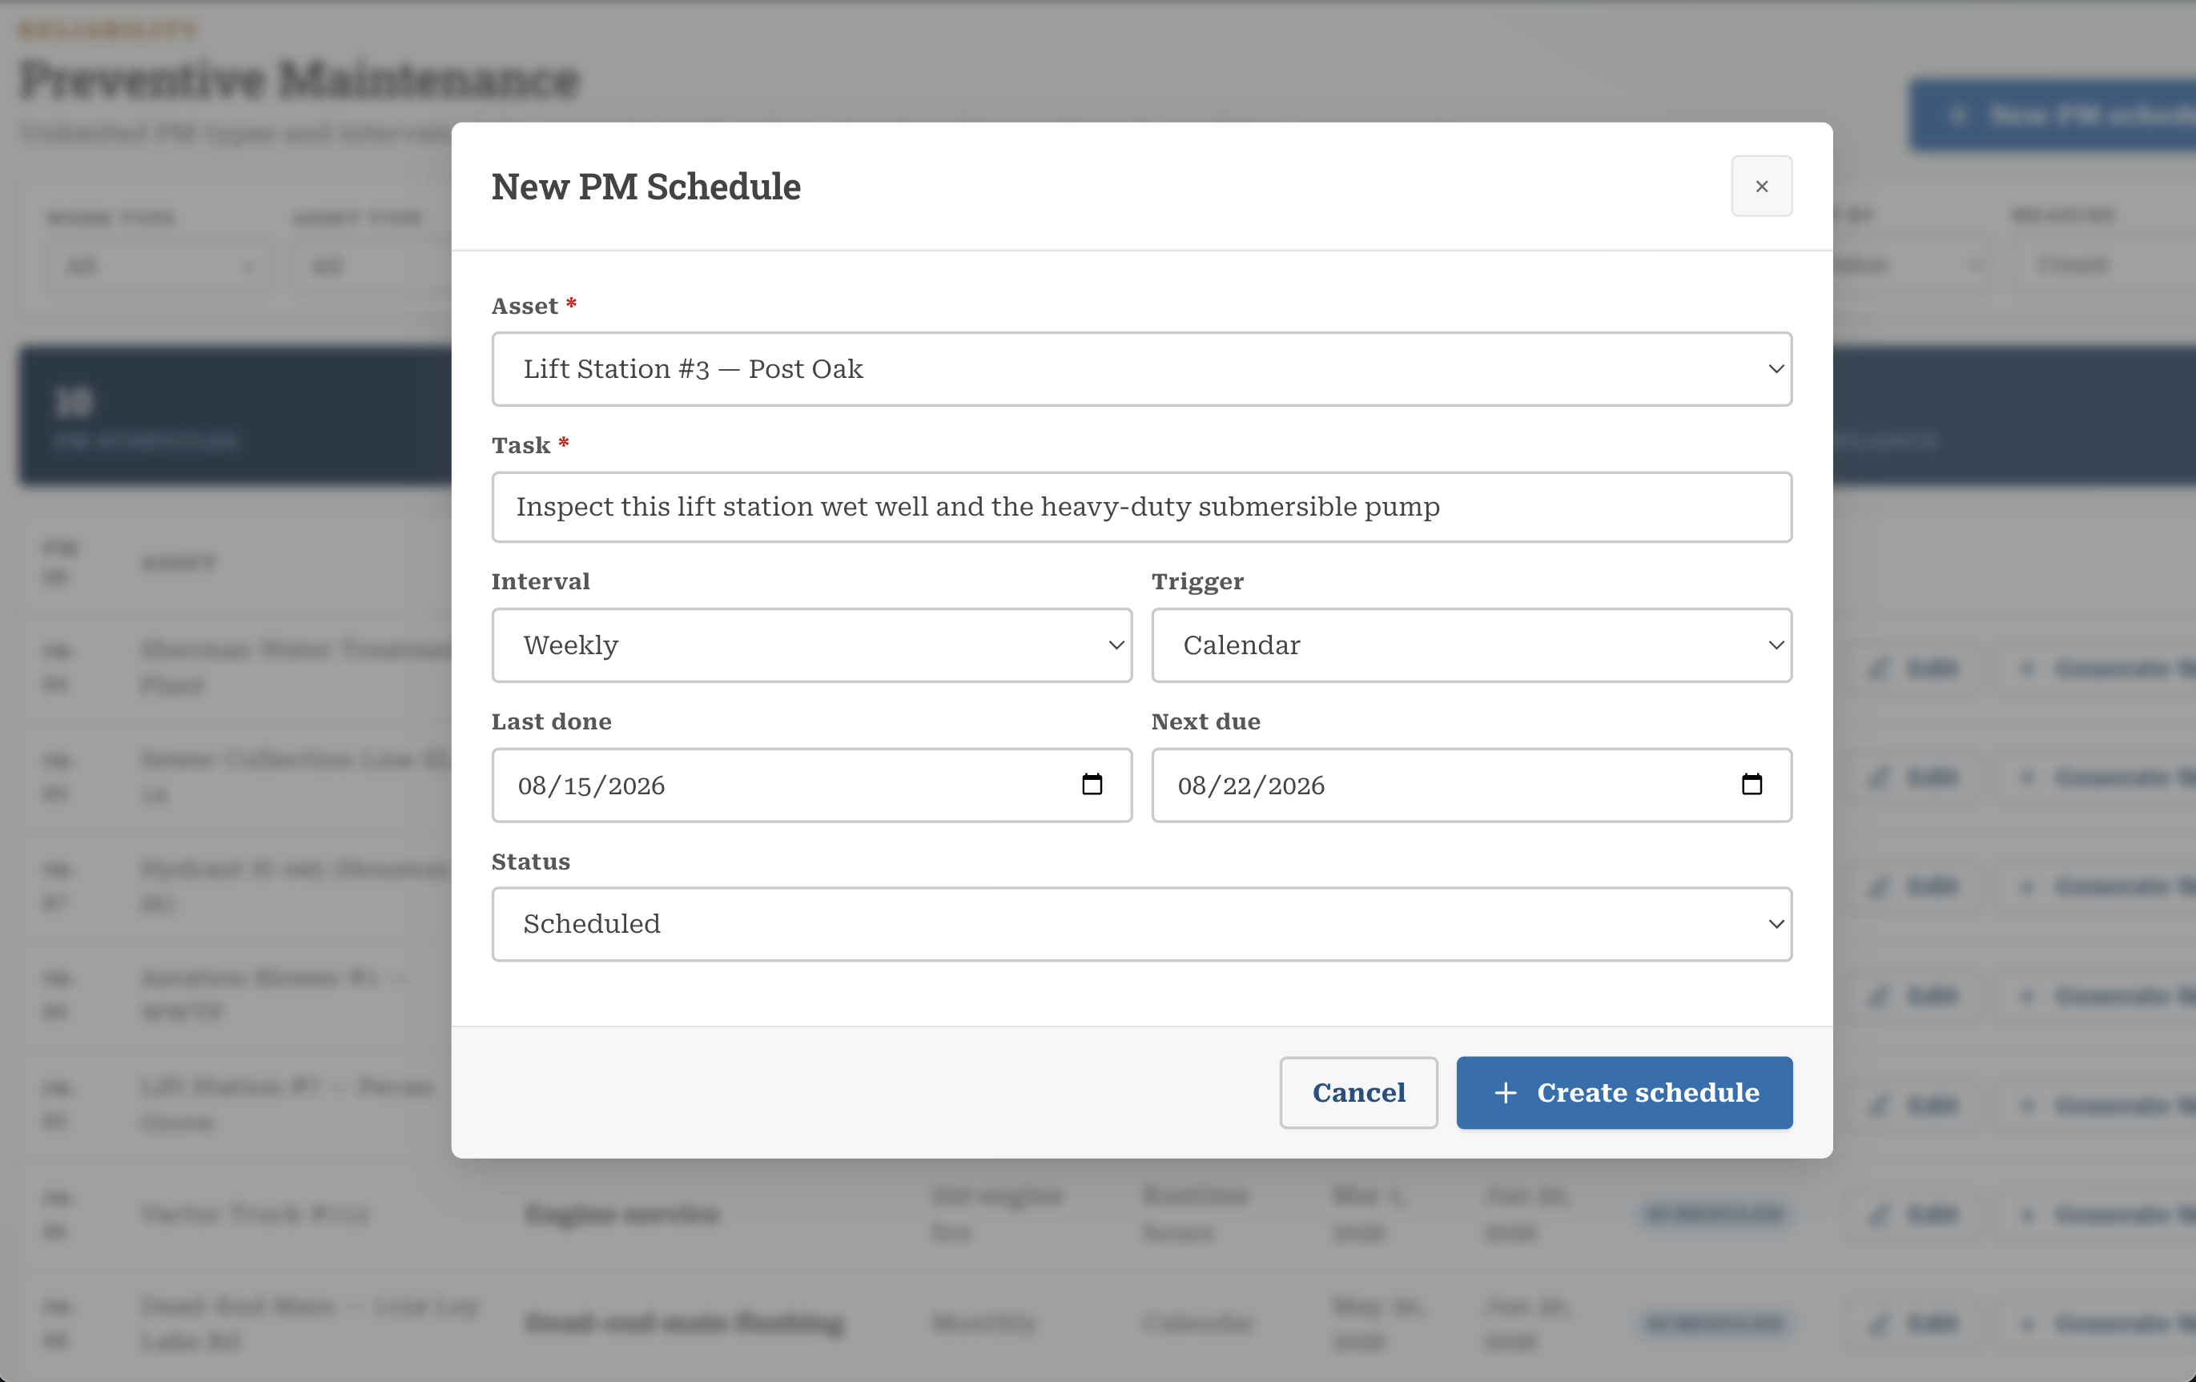
Task: Focus the Last done date field
Action: 811,785
